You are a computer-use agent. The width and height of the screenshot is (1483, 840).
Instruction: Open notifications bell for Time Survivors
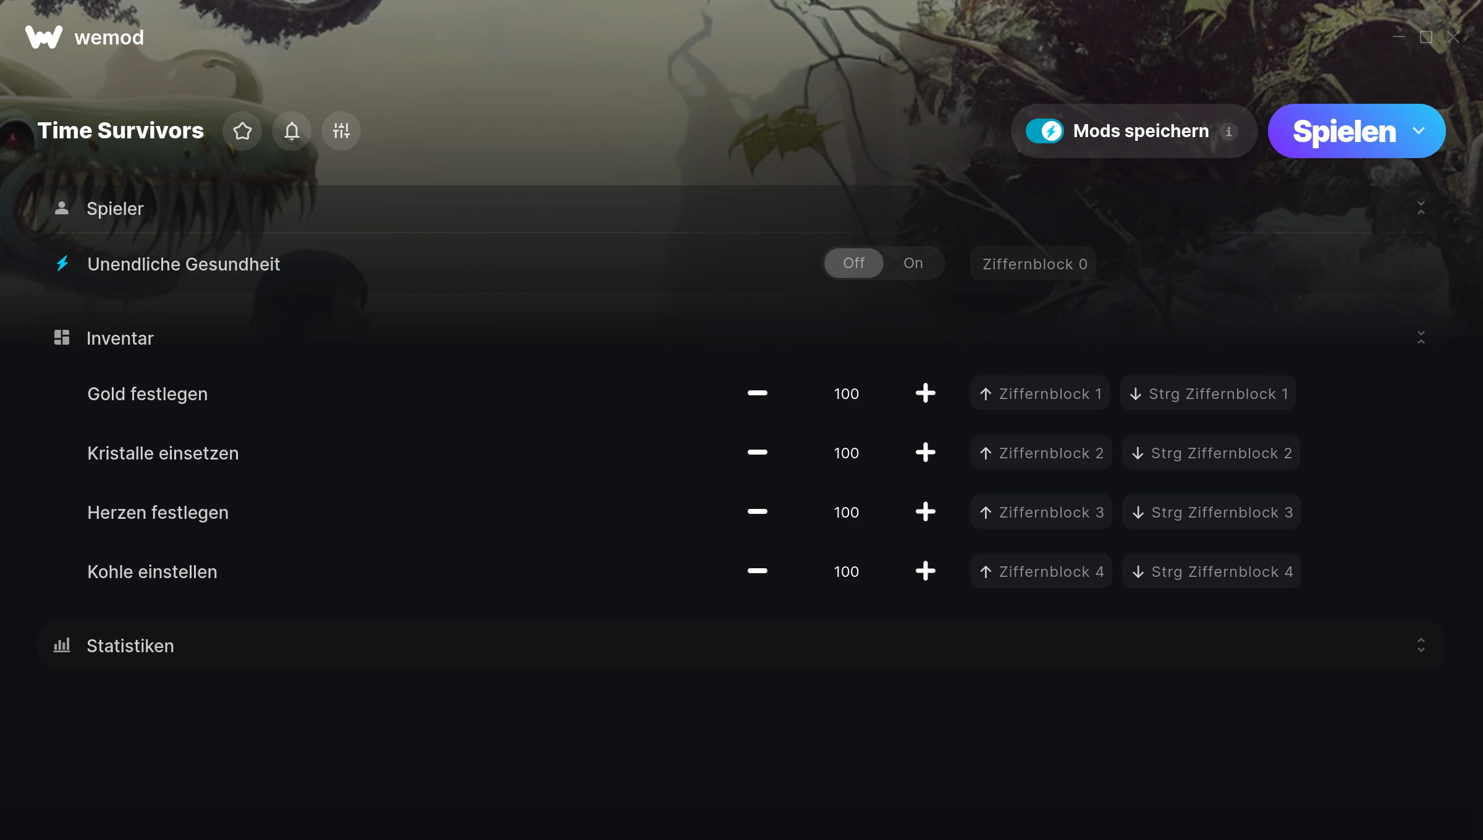pyautogui.click(x=292, y=131)
